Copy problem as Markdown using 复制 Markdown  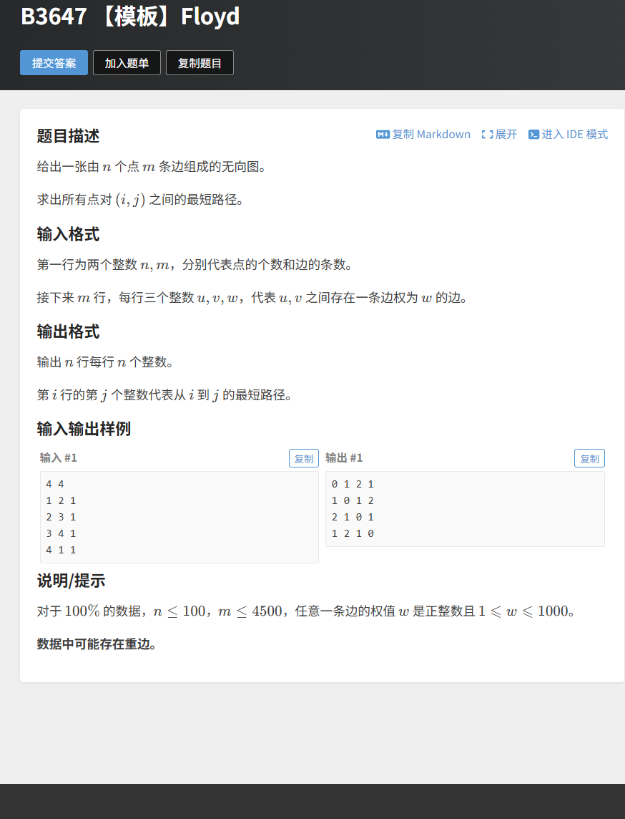tap(429, 134)
